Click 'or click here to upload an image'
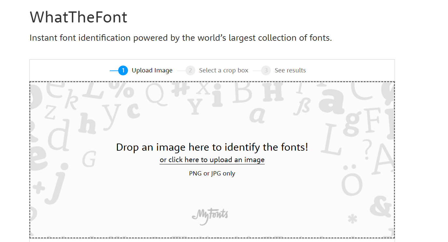The height and width of the screenshot is (242, 448). pos(212,160)
